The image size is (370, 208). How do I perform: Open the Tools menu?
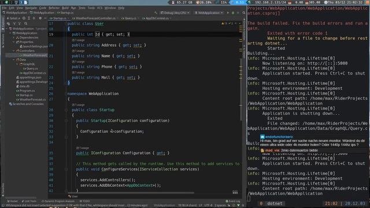click(x=91, y=8)
